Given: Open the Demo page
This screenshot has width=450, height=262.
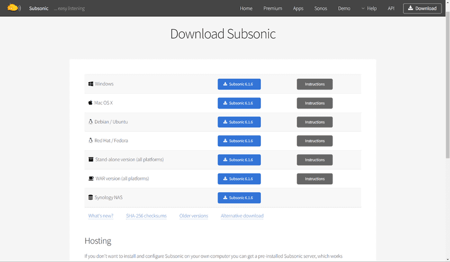Looking at the screenshot, I should [344, 8].
